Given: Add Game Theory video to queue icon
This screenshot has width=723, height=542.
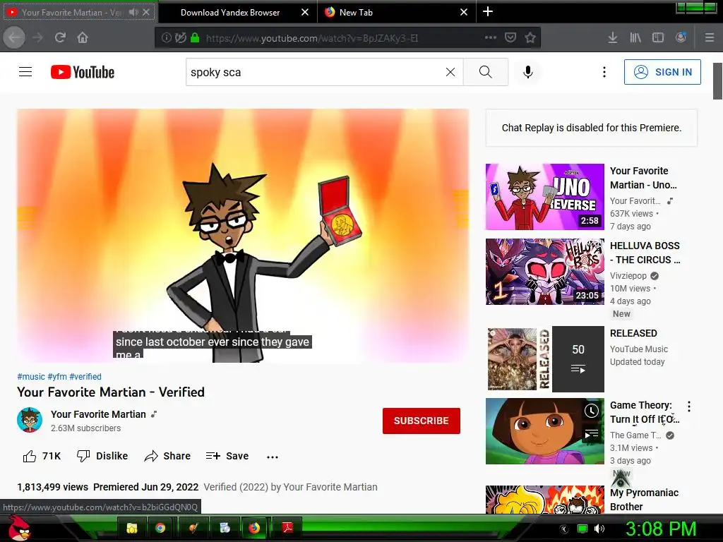Looking at the screenshot, I should click(x=592, y=434).
